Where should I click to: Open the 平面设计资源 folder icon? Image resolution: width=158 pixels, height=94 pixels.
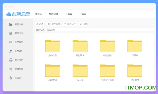[x=108, y=70]
